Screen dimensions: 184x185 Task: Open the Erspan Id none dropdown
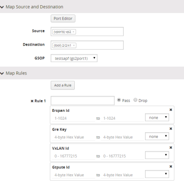pyautogui.click(x=157, y=118)
